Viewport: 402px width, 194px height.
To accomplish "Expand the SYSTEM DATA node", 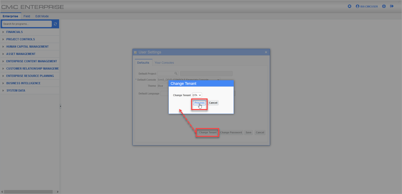I will pos(3,90).
